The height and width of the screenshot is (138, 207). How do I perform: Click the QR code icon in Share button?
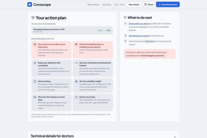coord(146,4)
